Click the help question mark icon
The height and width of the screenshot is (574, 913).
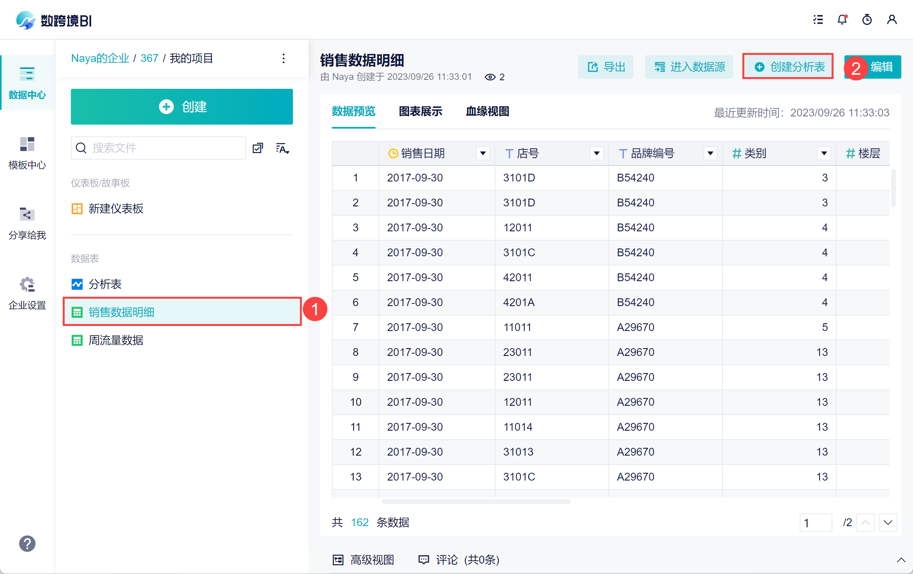click(x=27, y=544)
